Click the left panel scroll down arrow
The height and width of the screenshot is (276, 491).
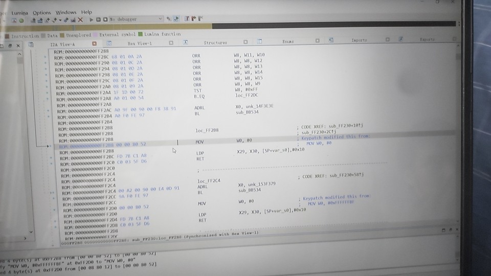[31, 232]
